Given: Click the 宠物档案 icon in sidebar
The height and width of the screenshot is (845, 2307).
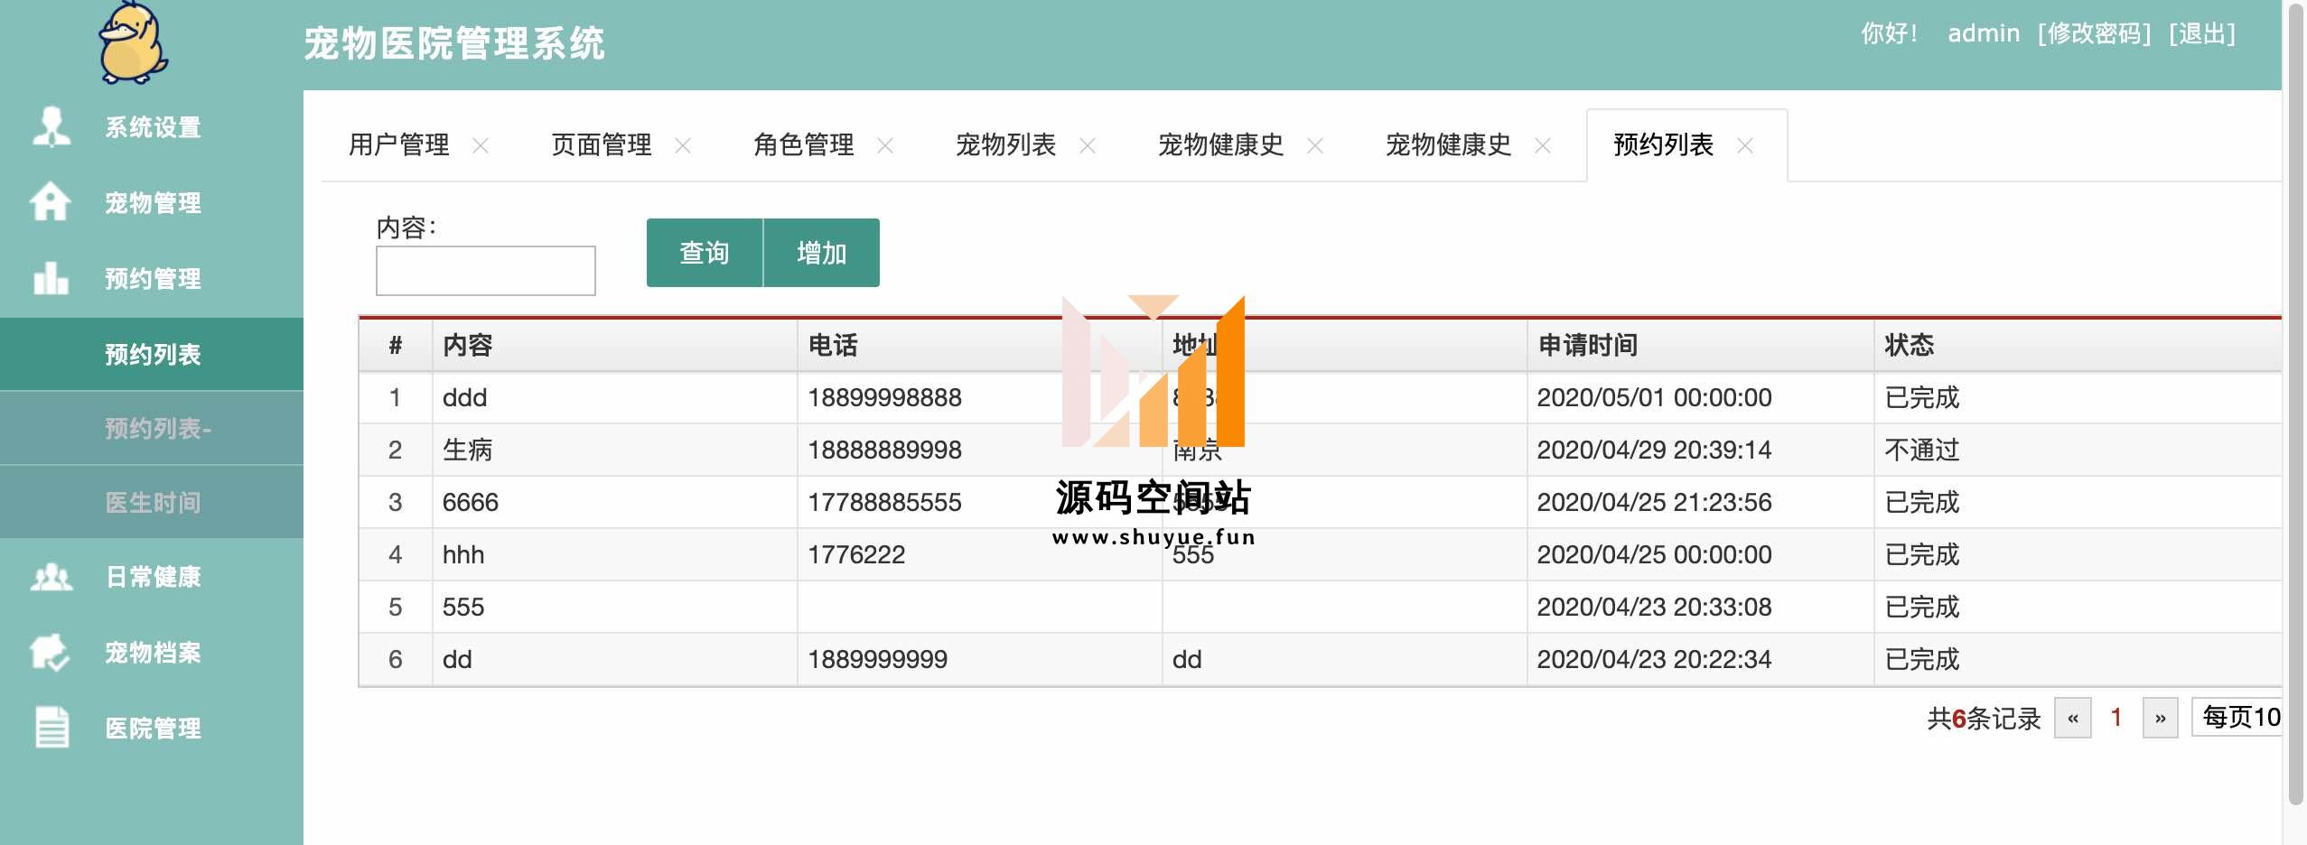Looking at the screenshot, I should pyautogui.click(x=51, y=652).
